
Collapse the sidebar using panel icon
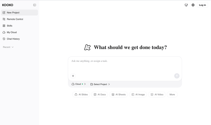tap(35, 5)
